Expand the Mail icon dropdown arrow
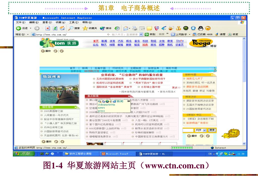 click(x=130, y=28)
